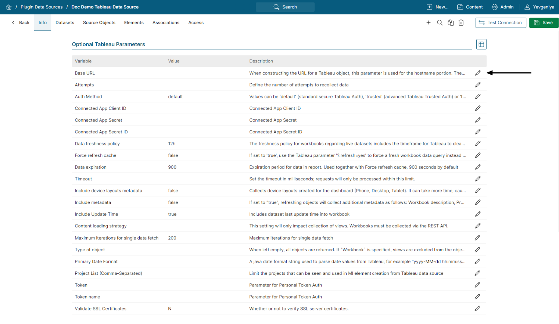Open the Datasets tab
The width and height of the screenshot is (559, 324).
(65, 23)
